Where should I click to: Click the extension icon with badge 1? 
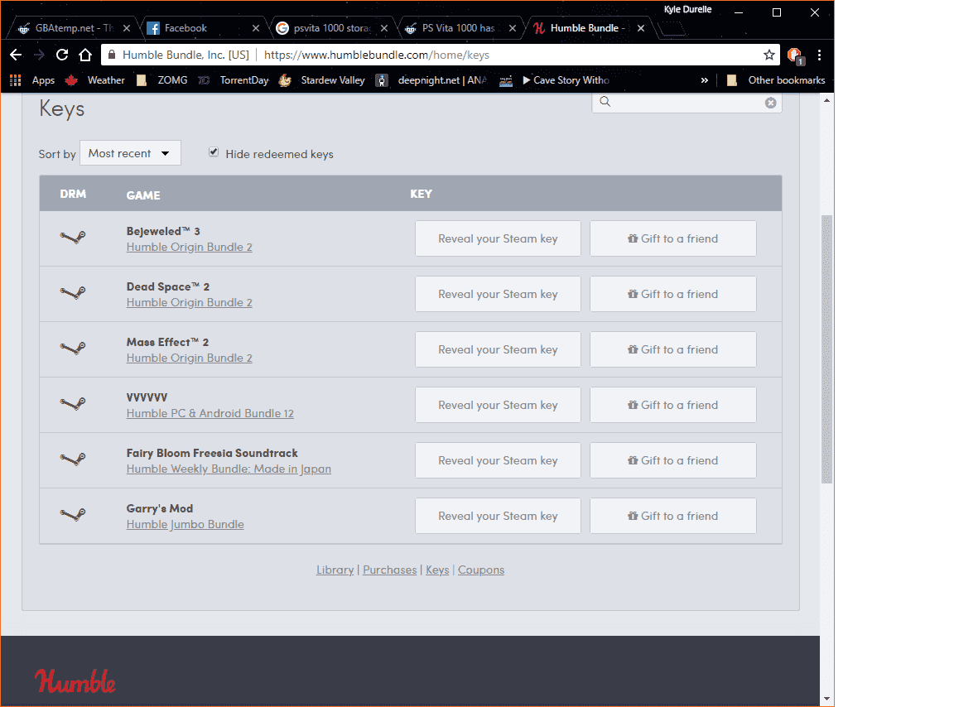(795, 55)
